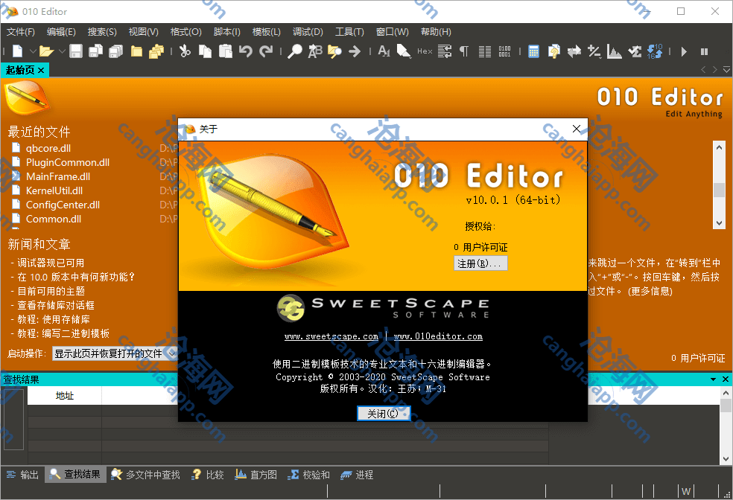Open the Calculator tool icon
The height and width of the screenshot is (500, 733).
coord(533,51)
